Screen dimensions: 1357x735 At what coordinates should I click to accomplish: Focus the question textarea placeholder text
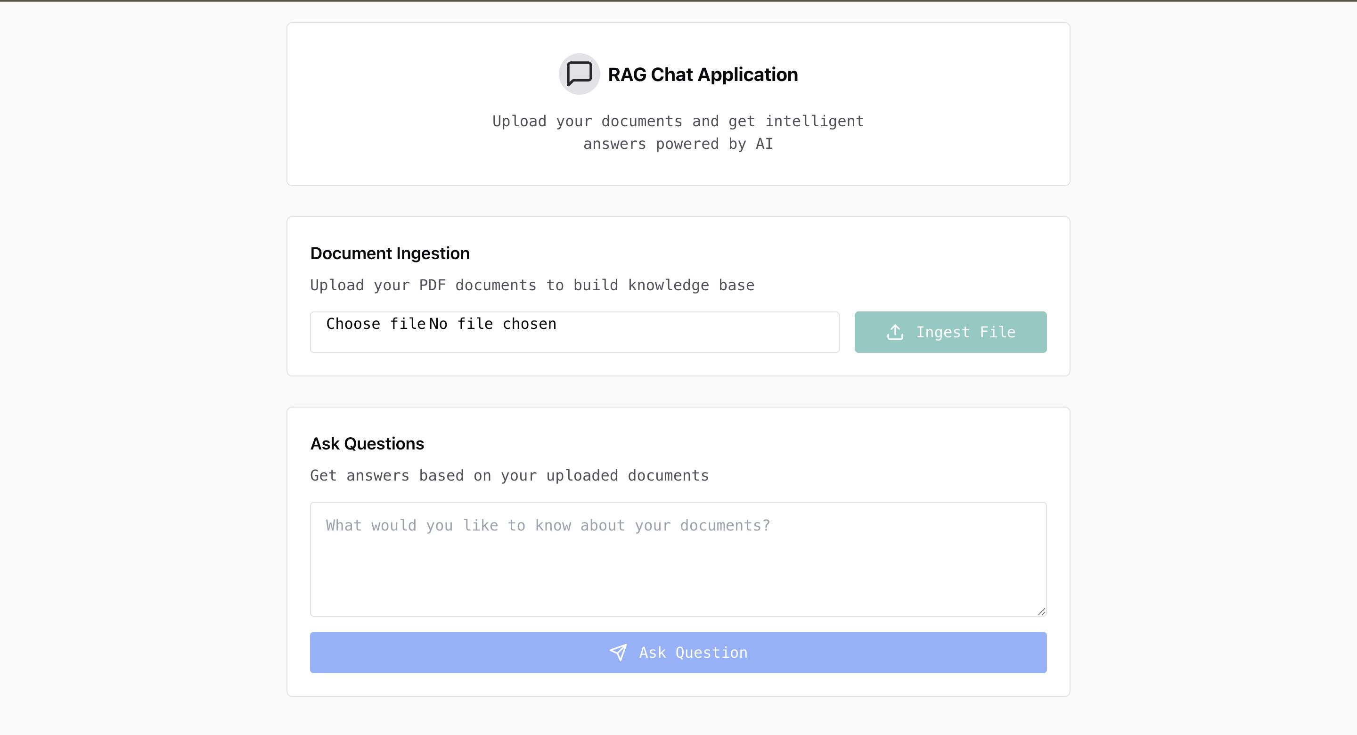coord(548,525)
